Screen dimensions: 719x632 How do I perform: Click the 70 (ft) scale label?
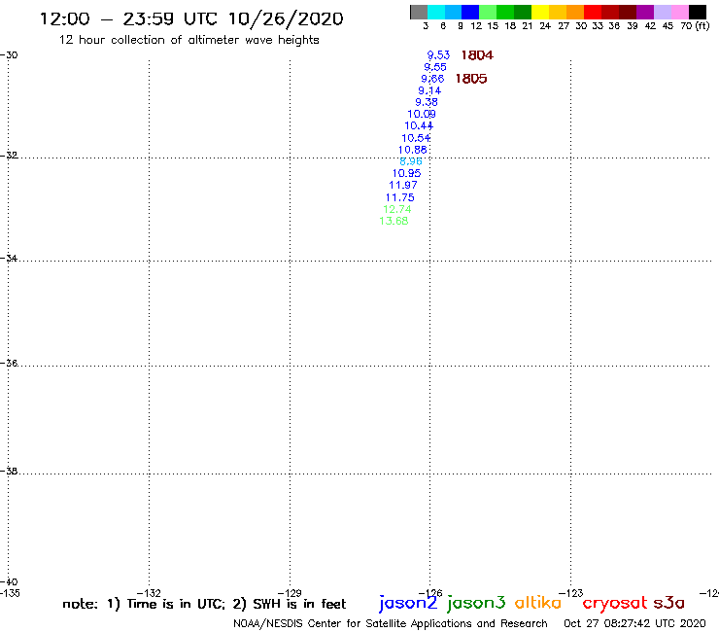pos(695,25)
